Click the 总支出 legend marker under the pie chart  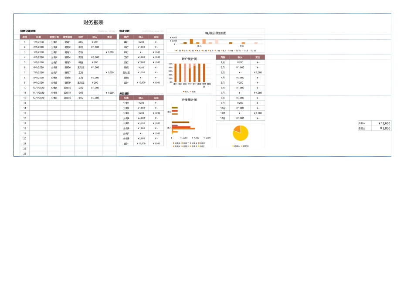pos(241,146)
